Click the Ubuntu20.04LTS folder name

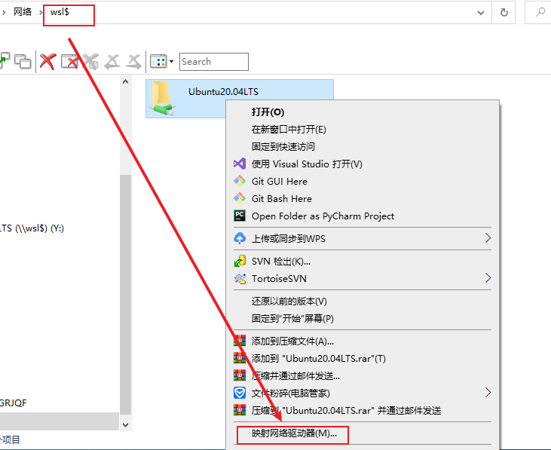(x=223, y=92)
